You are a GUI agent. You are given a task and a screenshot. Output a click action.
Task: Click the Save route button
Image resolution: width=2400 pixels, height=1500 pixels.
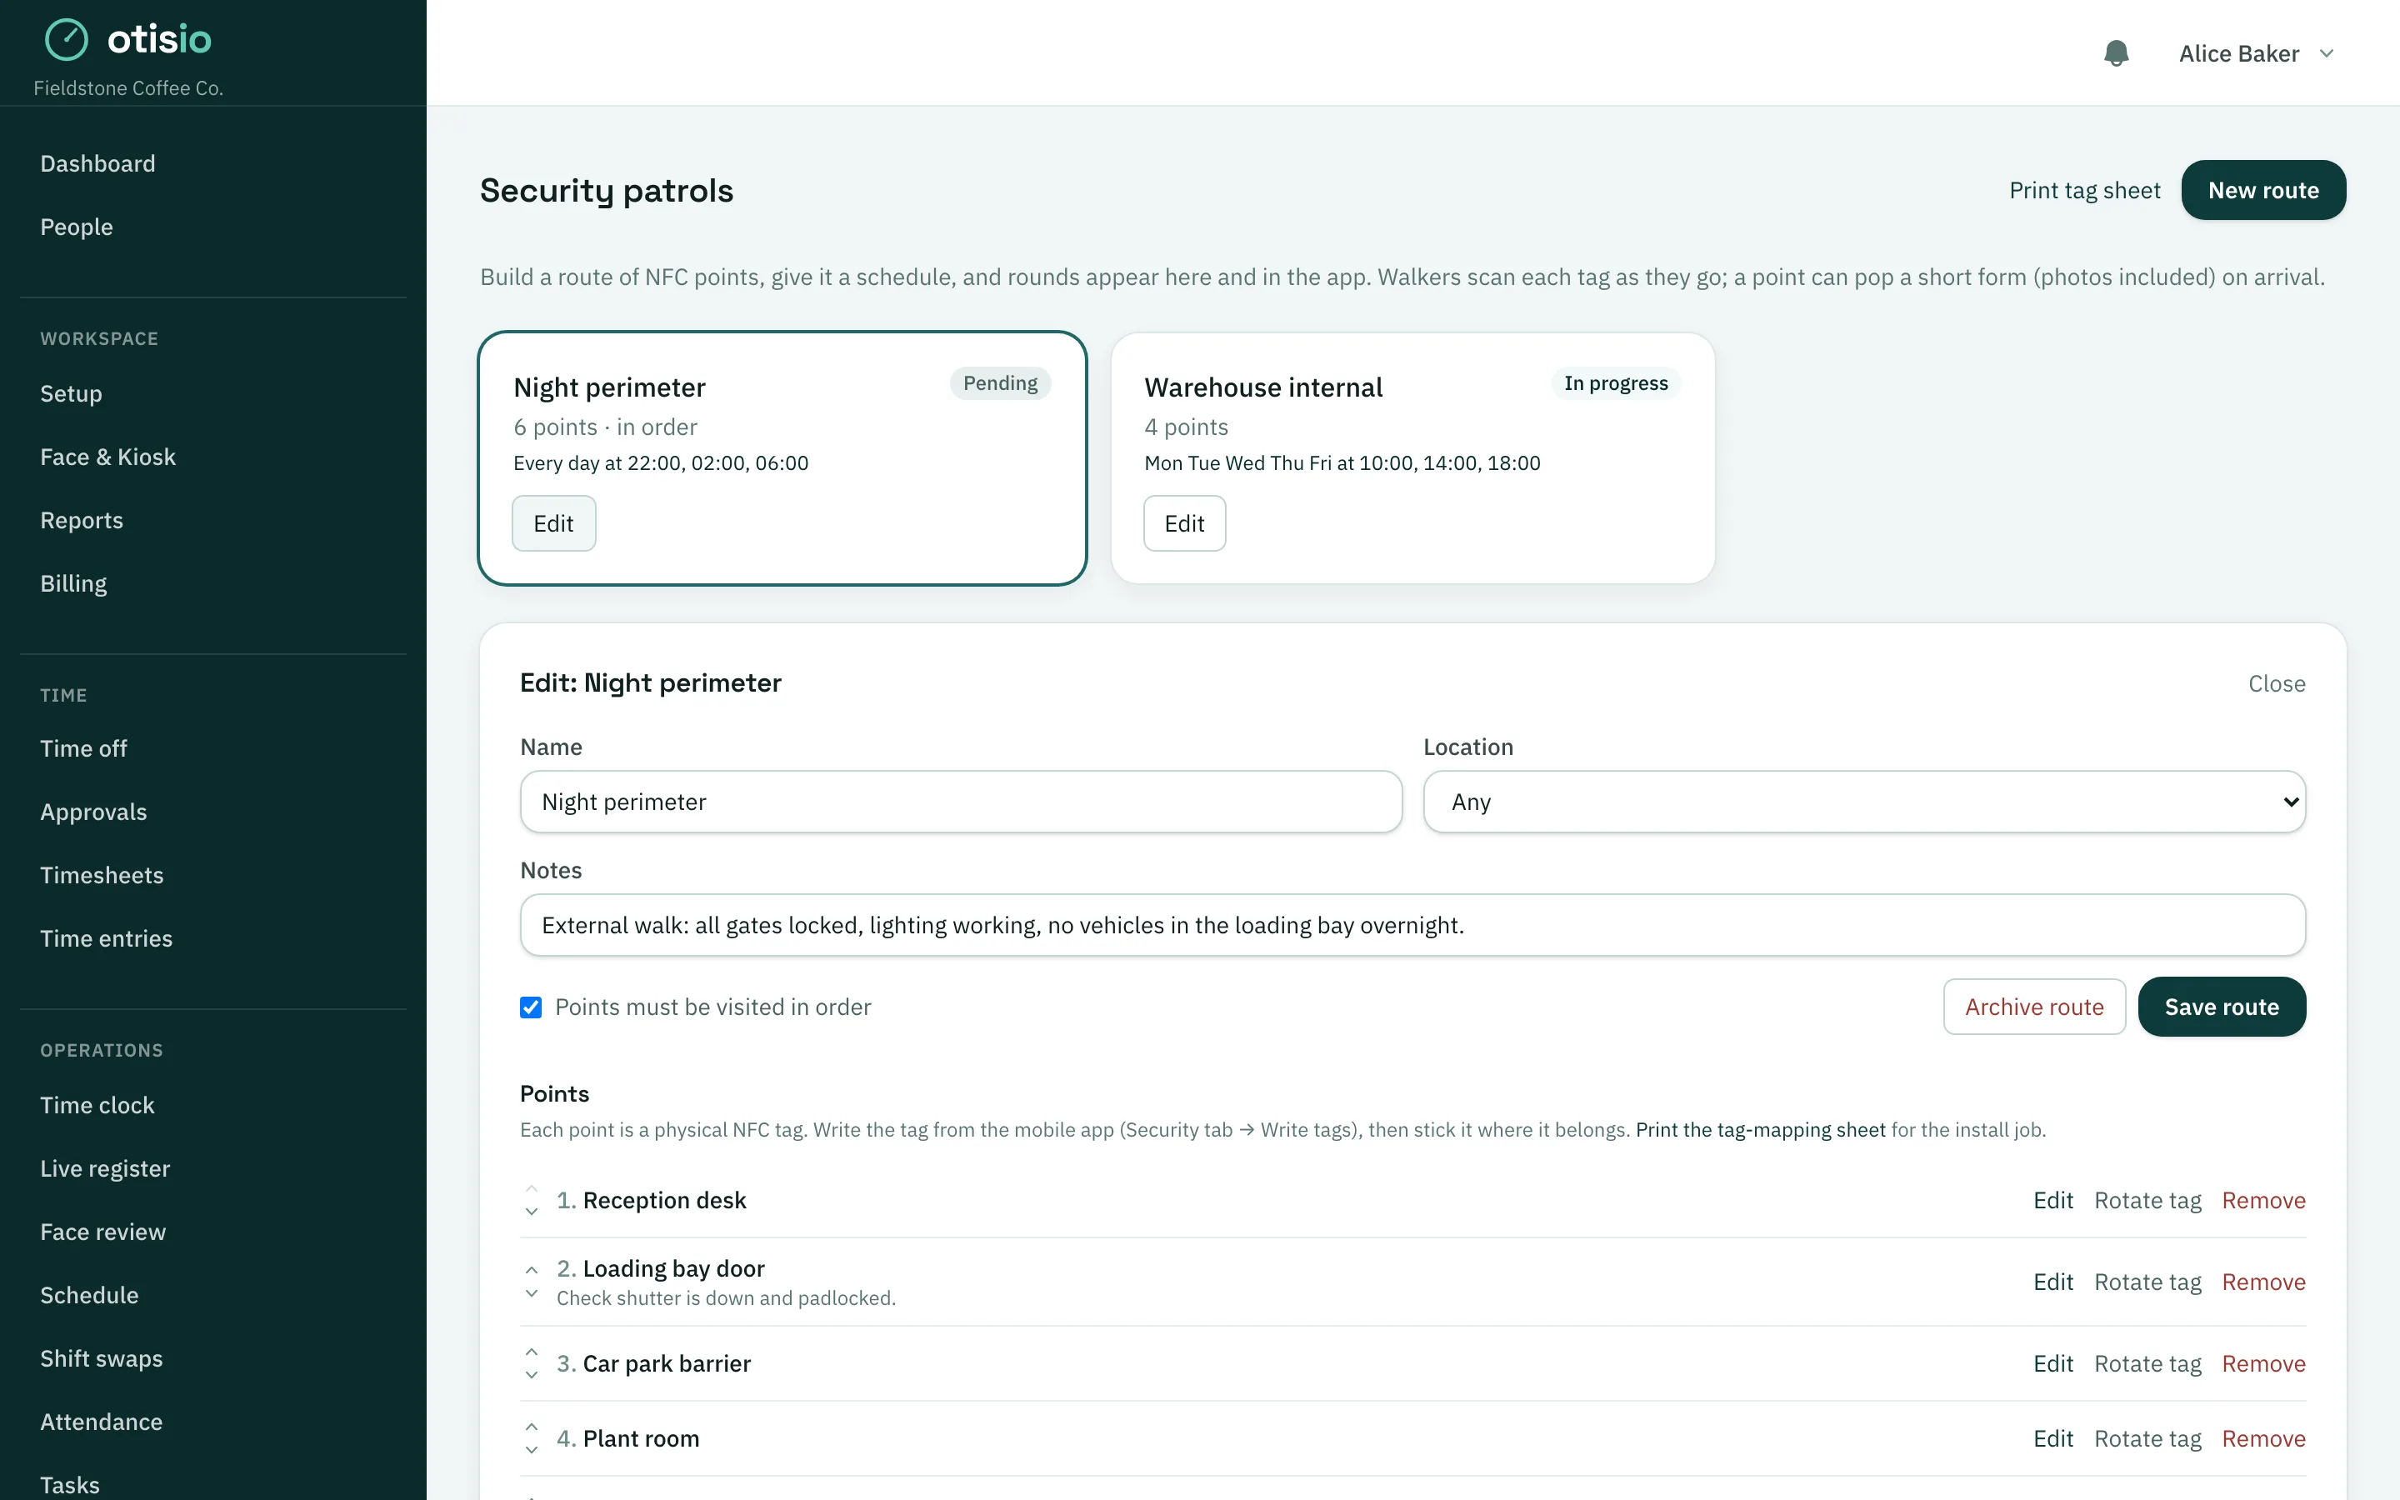(2222, 1007)
